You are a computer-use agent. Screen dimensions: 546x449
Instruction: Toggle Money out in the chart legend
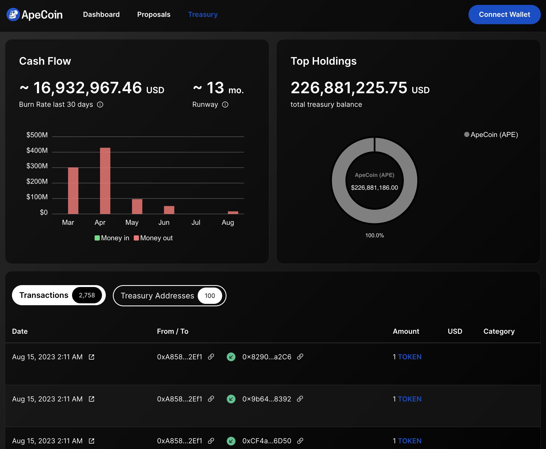pyautogui.click(x=153, y=238)
